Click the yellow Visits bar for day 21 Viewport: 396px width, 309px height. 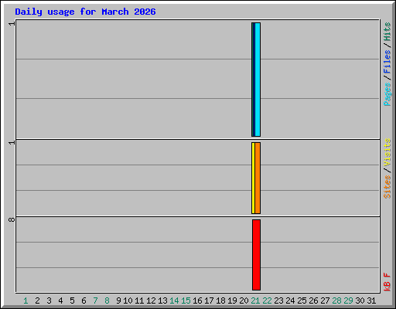click(x=253, y=178)
